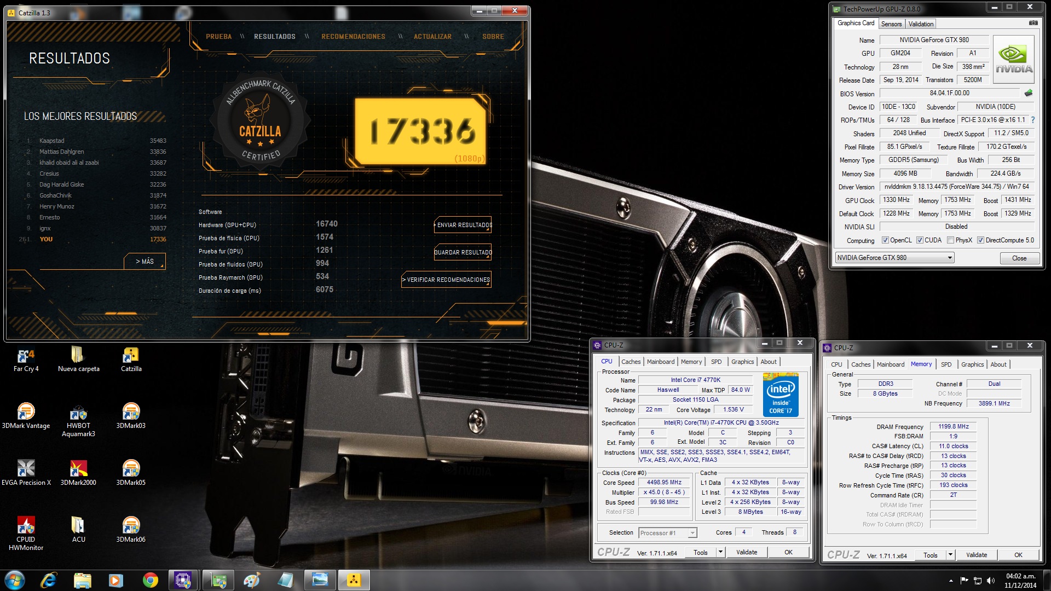The height and width of the screenshot is (591, 1051).
Task: Open Paint from taskbar
Action: click(x=252, y=580)
